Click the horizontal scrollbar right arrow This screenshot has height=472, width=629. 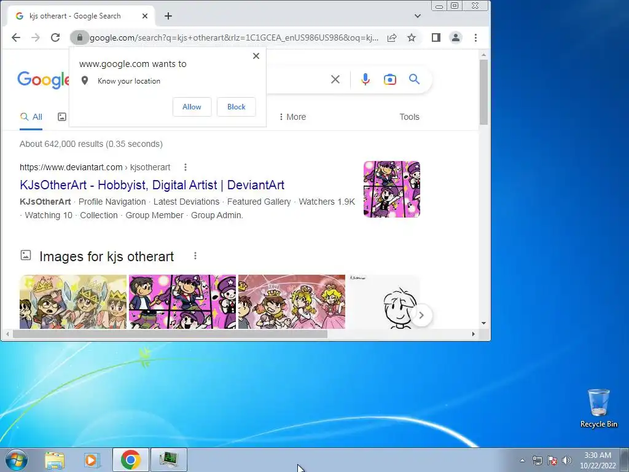click(474, 334)
